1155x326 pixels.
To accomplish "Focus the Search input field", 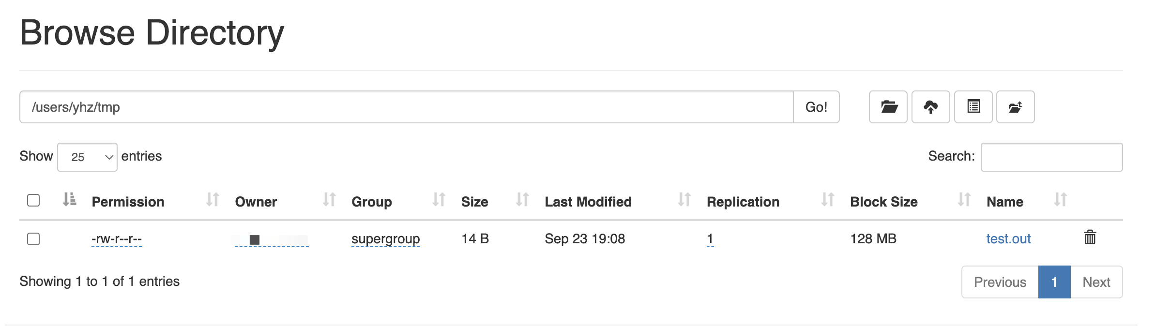I will point(1051,157).
